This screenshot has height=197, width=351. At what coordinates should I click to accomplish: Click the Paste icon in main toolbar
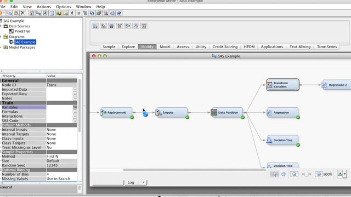(x=16, y=13)
